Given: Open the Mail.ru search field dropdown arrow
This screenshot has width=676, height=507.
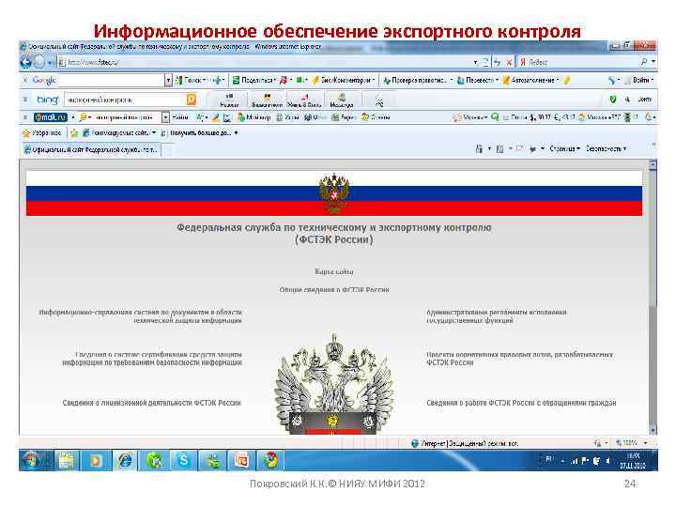Looking at the screenshot, I should pyautogui.click(x=165, y=117).
